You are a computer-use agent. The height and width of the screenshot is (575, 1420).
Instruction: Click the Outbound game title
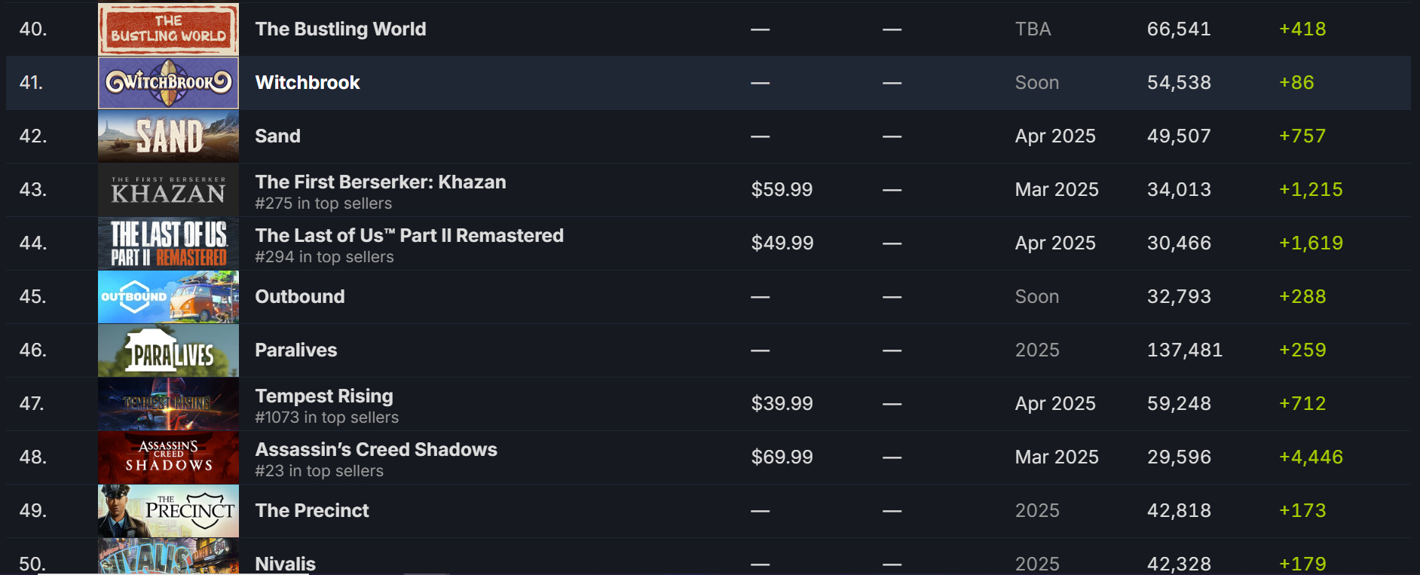[300, 296]
